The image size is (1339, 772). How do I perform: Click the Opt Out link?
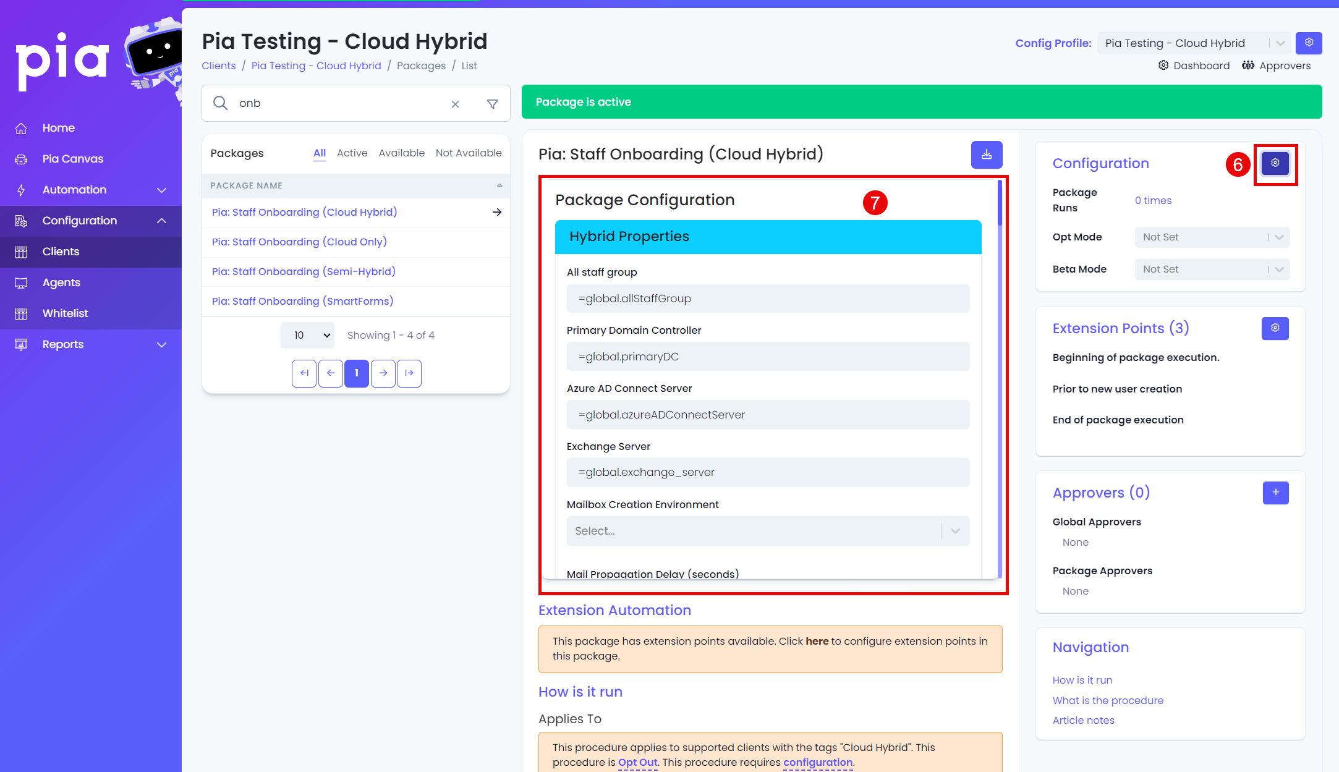coord(637,762)
